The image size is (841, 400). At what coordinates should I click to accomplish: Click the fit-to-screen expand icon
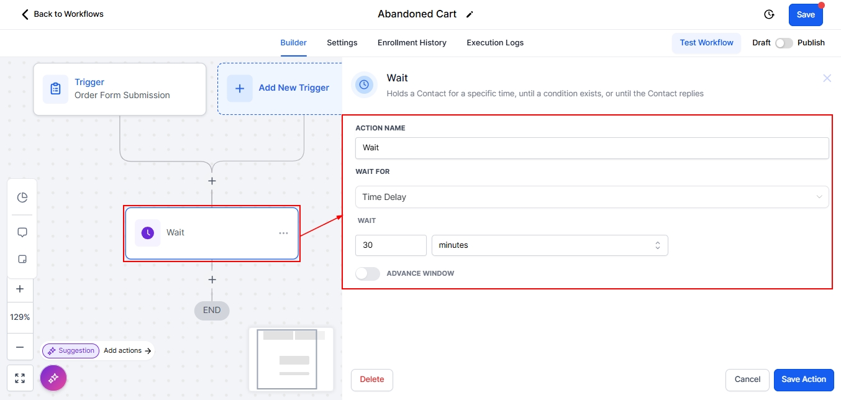click(x=20, y=378)
